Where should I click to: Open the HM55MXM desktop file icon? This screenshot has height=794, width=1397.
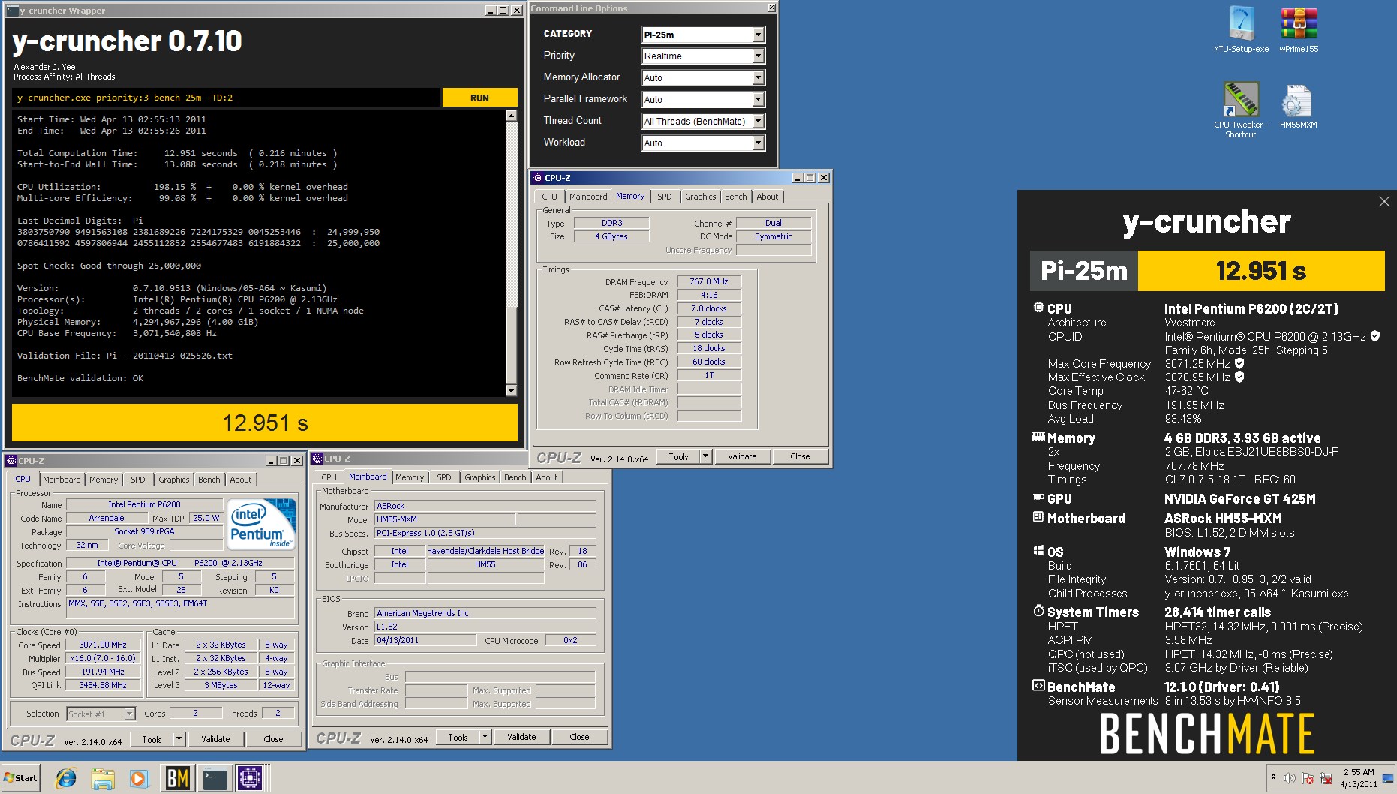coord(1298,105)
